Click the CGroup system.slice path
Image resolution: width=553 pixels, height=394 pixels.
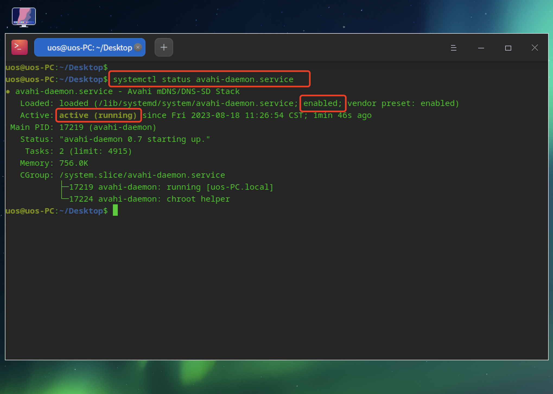[142, 175]
